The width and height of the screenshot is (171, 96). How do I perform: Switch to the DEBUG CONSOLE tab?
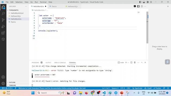60,62
